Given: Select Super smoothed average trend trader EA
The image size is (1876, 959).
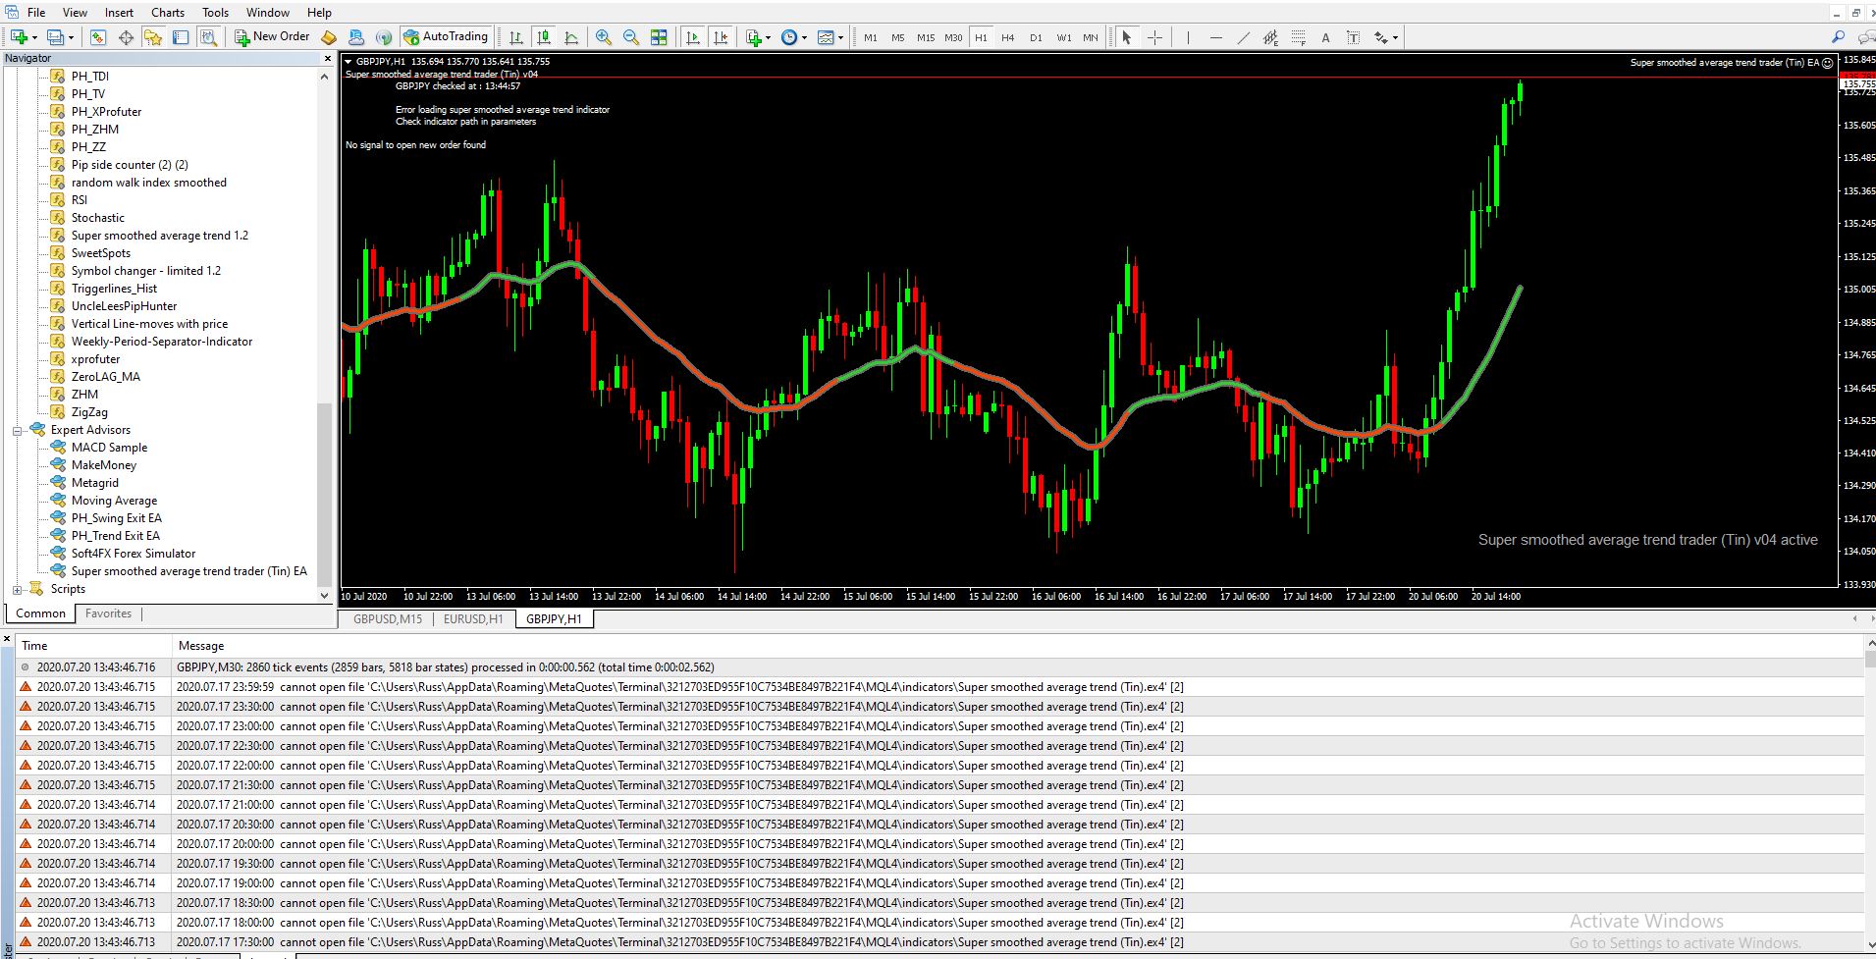Looking at the screenshot, I should pyautogui.click(x=188, y=571).
